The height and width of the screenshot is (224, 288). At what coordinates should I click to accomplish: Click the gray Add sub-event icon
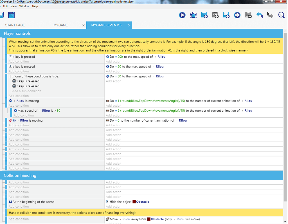coord(215,15)
